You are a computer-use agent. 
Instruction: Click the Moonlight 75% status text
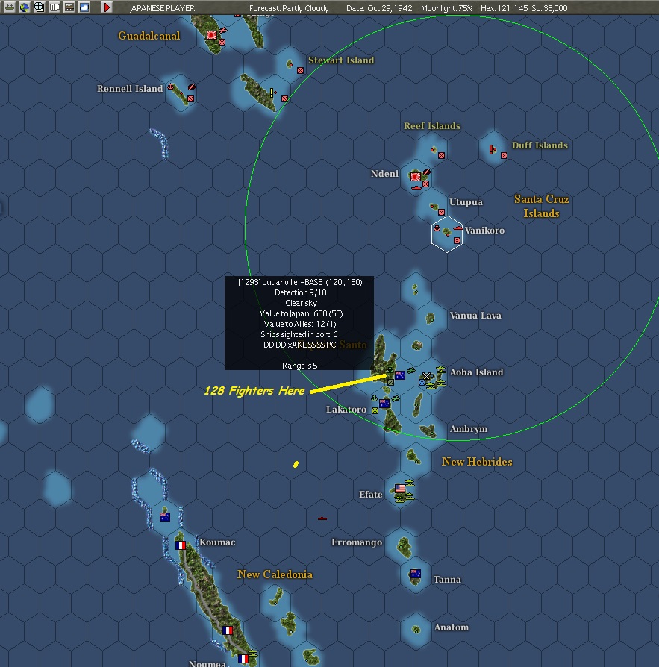tap(447, 8)
